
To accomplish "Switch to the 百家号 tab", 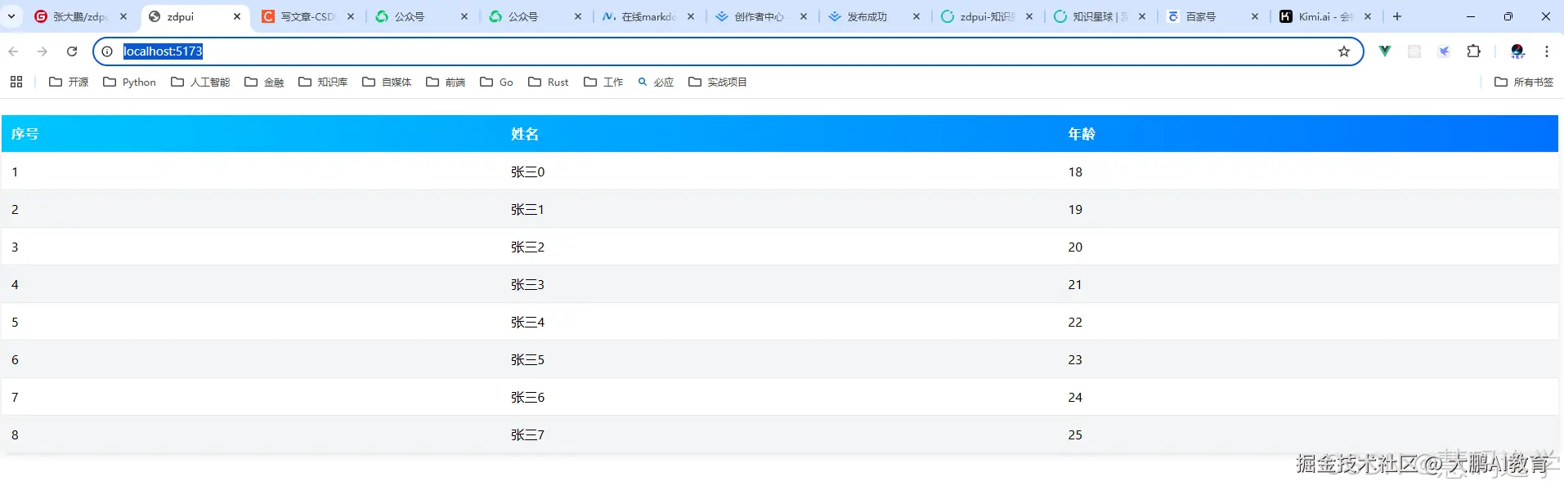I will 1212,16.
